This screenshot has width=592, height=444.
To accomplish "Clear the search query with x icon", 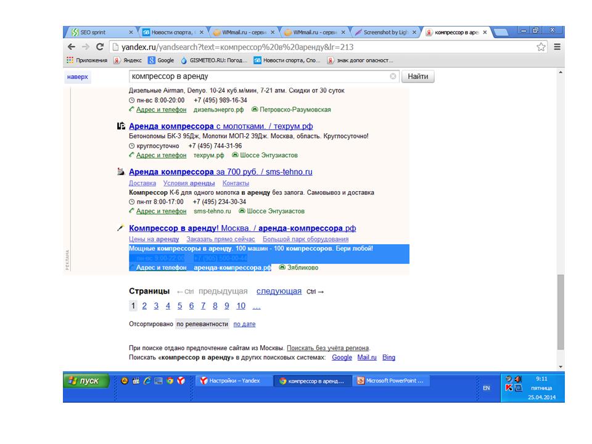I will click(393, 76).
